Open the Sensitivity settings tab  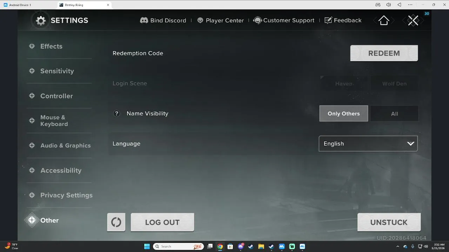59,71
